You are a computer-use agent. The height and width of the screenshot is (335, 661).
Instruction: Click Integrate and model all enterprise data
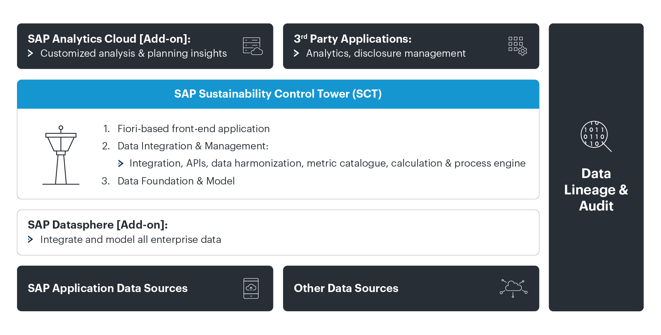click(131, 239)
